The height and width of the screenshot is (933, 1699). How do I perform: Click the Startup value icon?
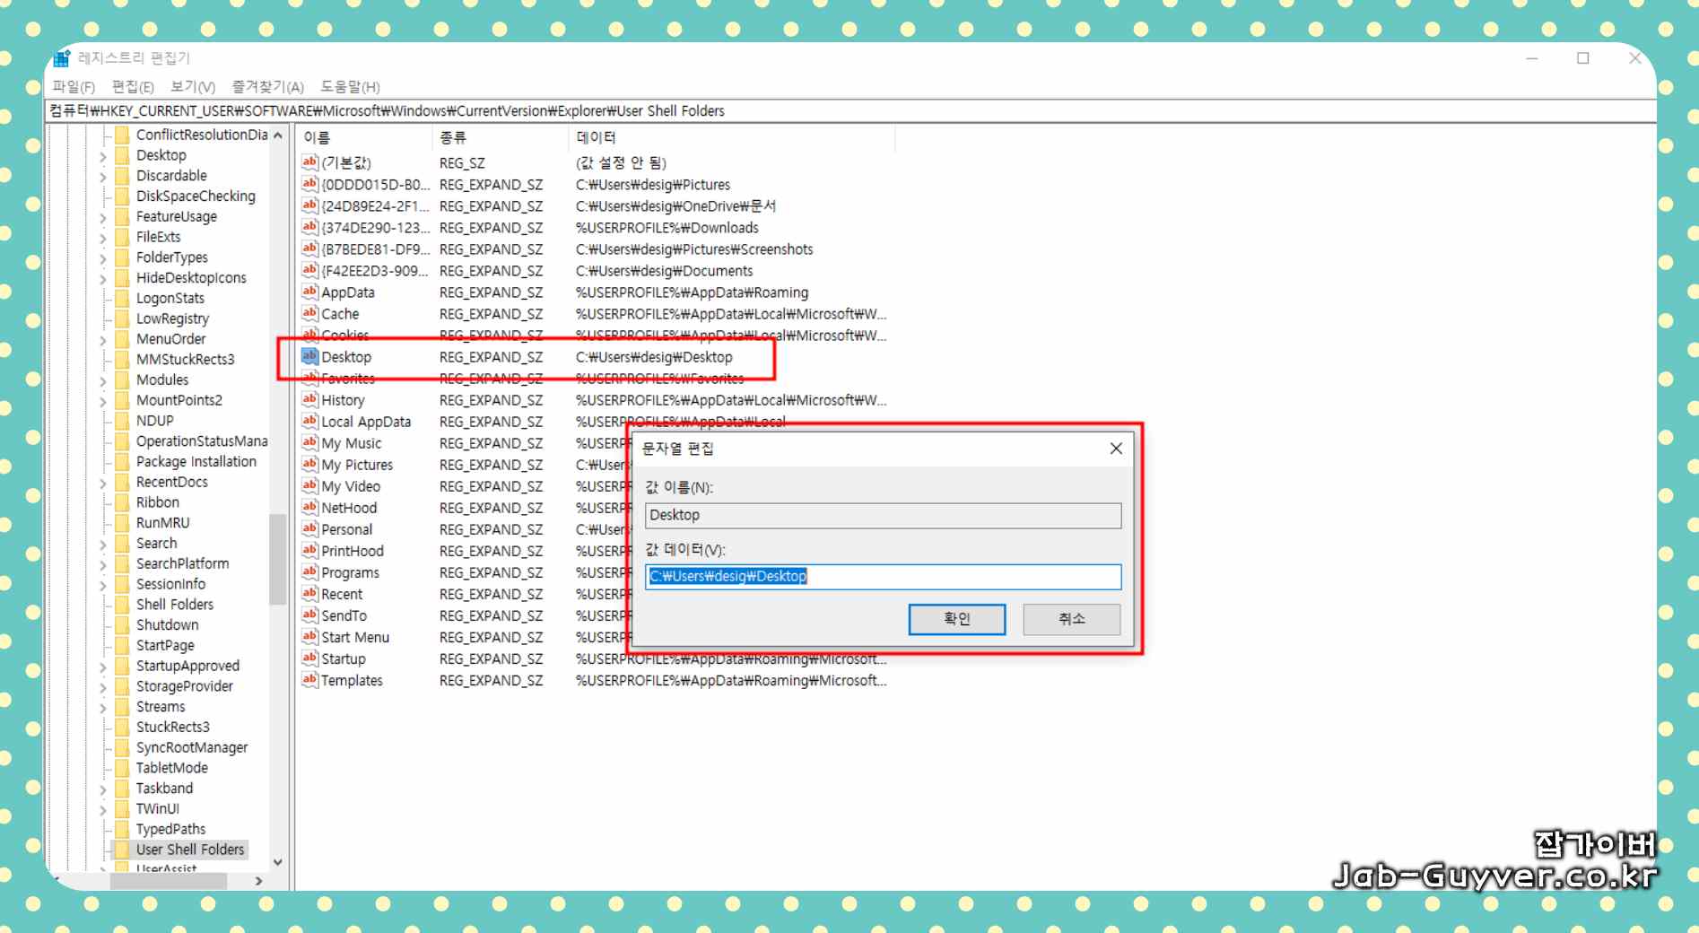point(309,658)
